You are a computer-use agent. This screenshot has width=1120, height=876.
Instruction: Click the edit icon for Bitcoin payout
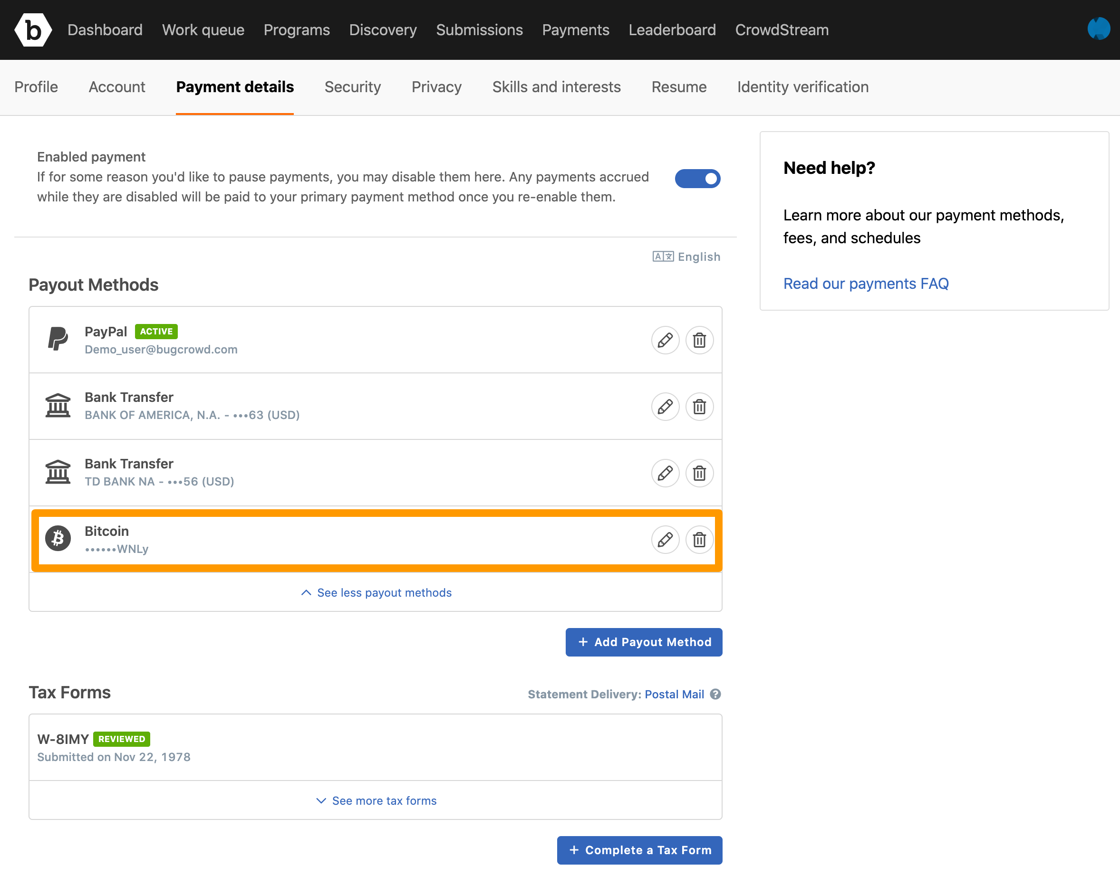coord(666,539)
